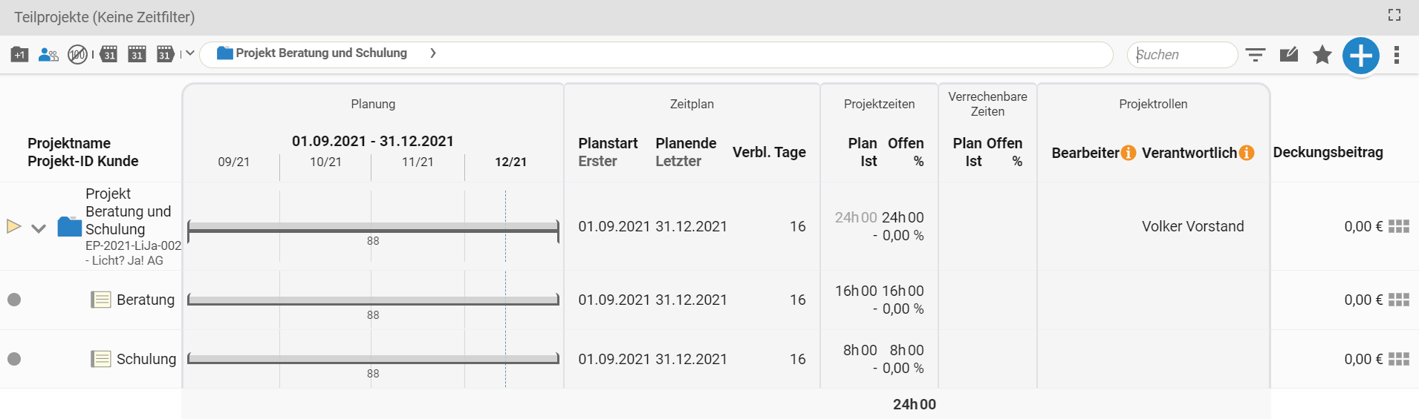Open the toolbar dropdown chevron after calendars
Image resolution: width=1419 pixels, height=419 pixels.
point(190,53)
